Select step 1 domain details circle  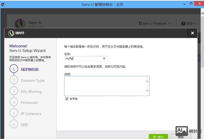click(14, 69)
